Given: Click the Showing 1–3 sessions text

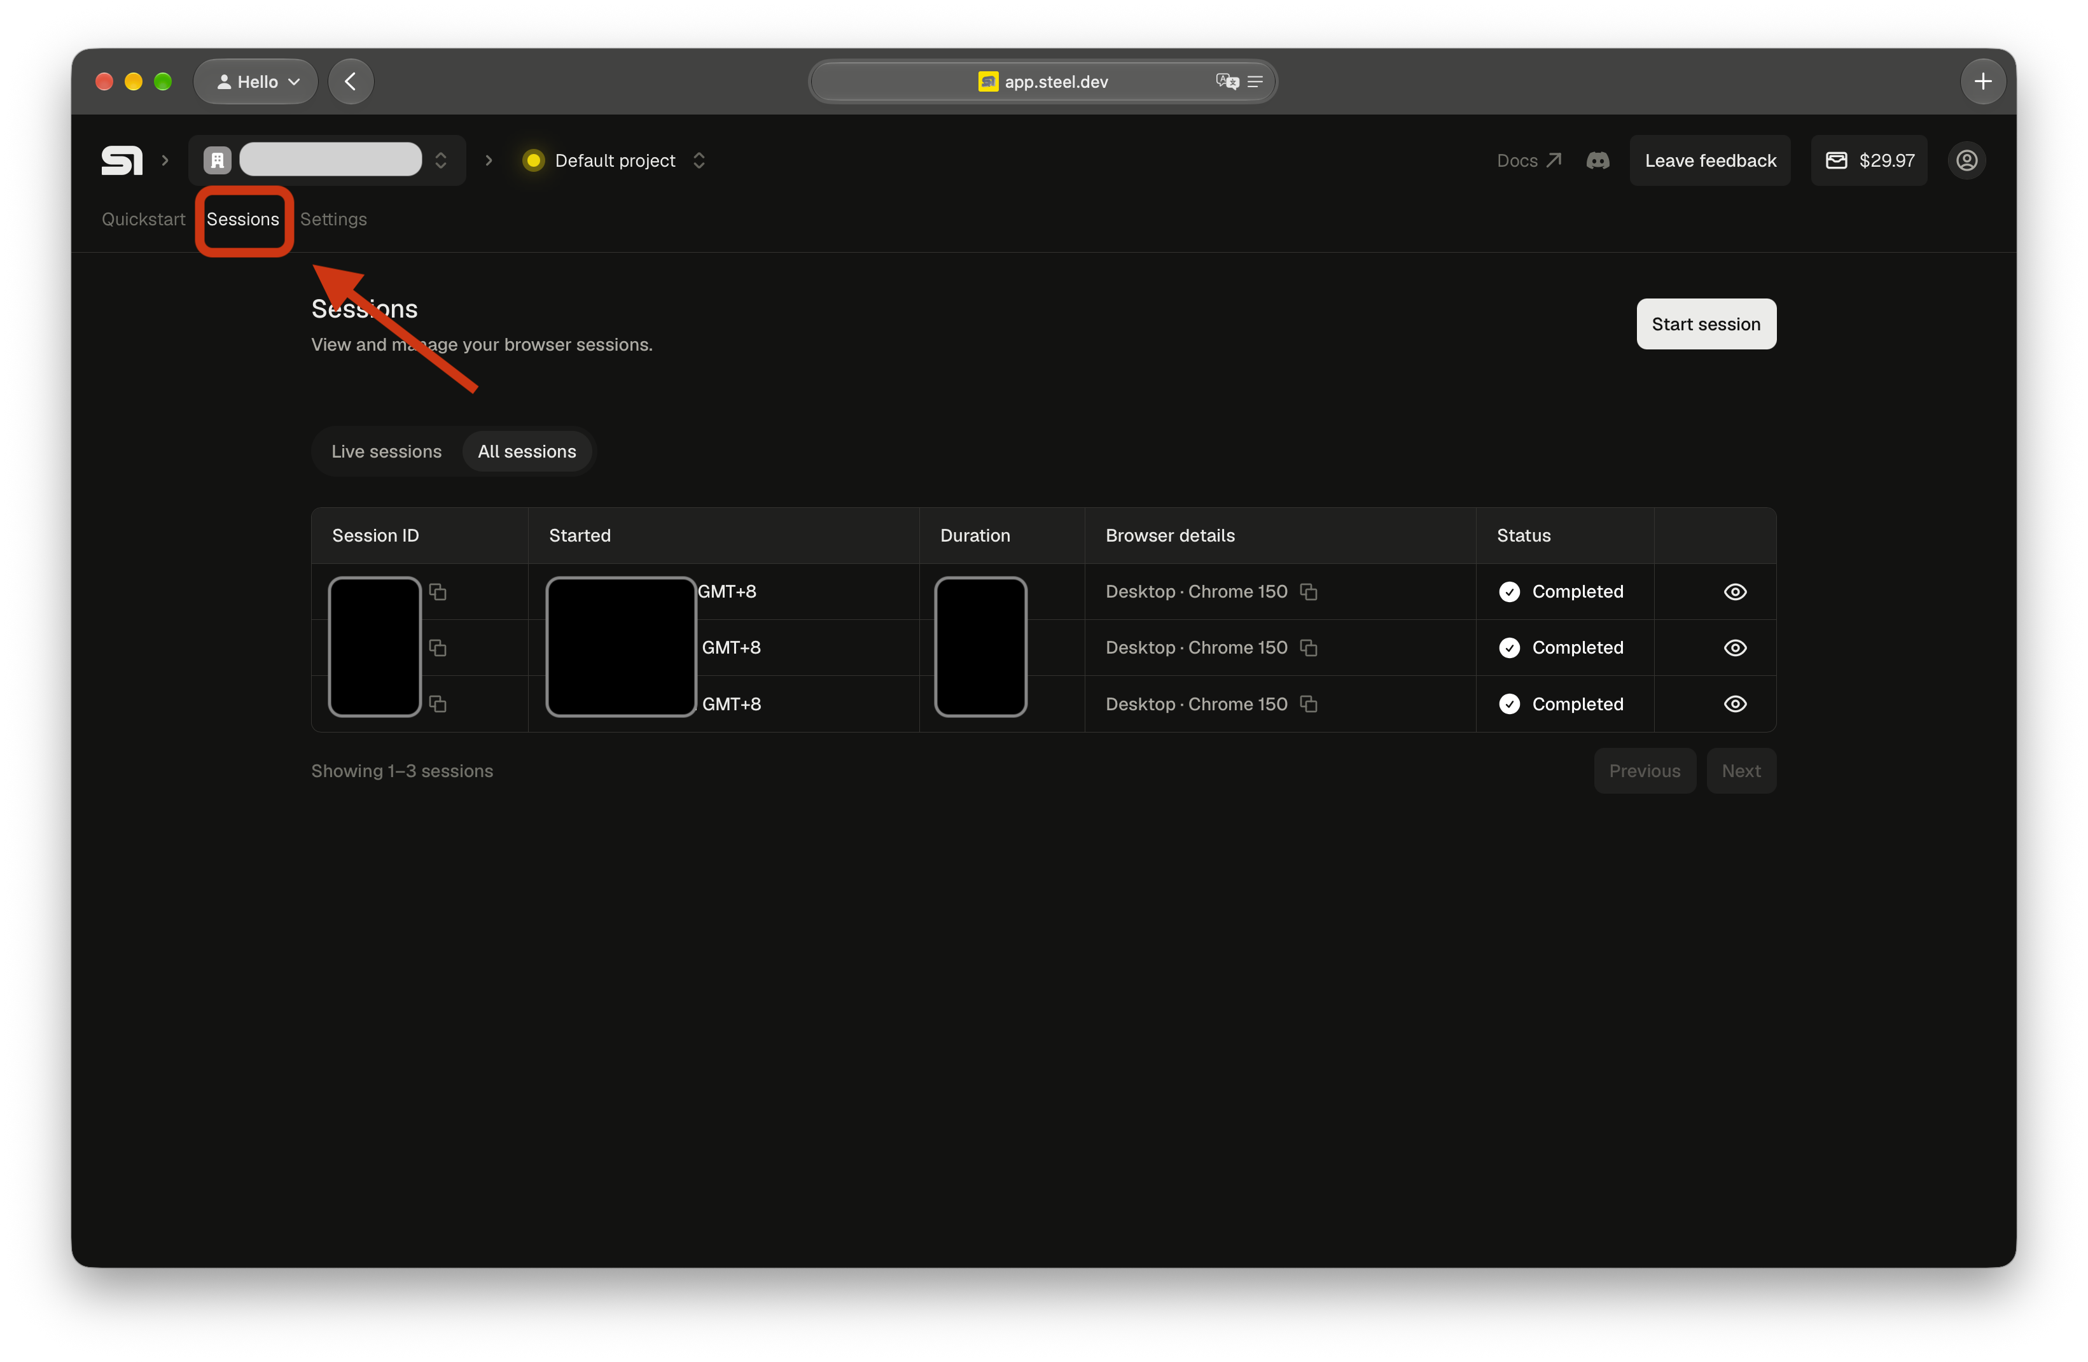Looking at the screenshot, I should (x=402, y=771).
